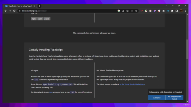191x107 pixels.
Task: Open the red-orange code brackets extension
Action: pyautogui.click(x=142, y=11)
